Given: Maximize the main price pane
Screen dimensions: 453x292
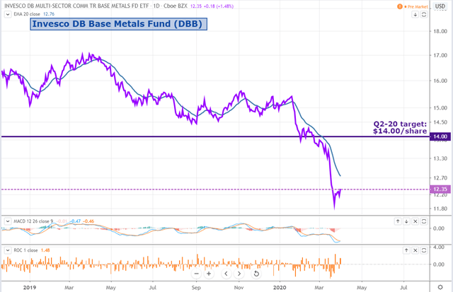Looking at the screenshot, I should pos(424,14).
